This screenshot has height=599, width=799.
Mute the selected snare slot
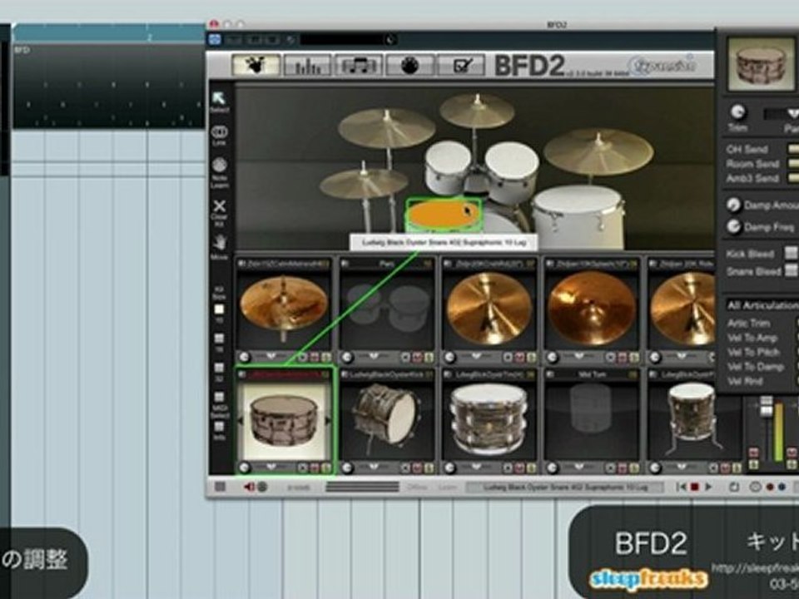point(315,468)
